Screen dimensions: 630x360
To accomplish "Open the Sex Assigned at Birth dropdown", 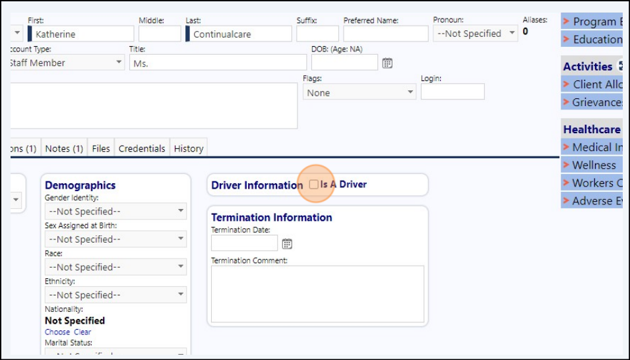I will coord(115,239).
